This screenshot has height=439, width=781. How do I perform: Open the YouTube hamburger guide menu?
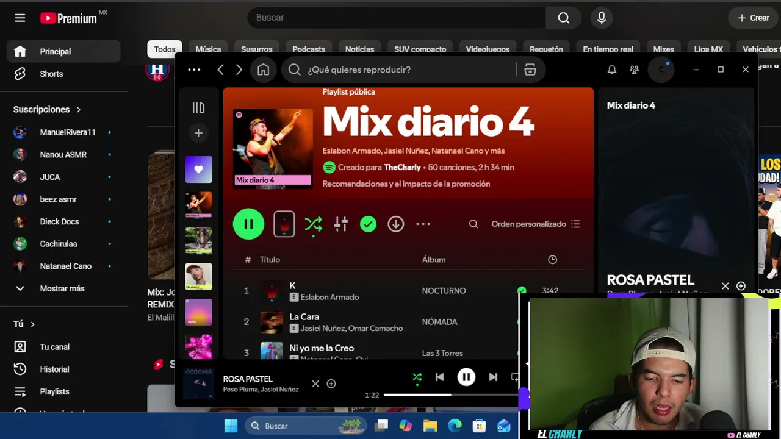coord(20,18)
